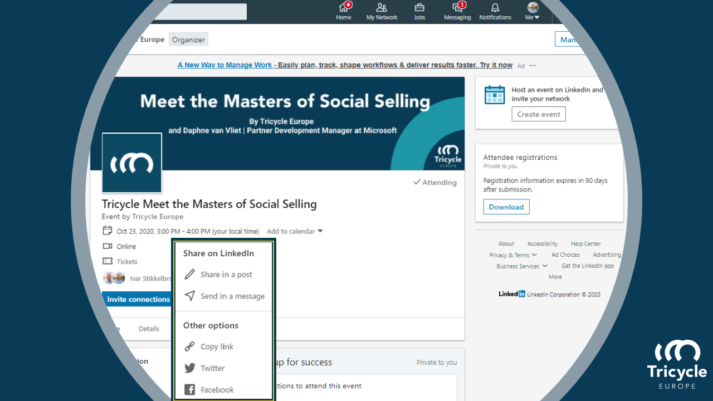Click the video camera Online icon
The image size is (713, 401).
point(108,246)
